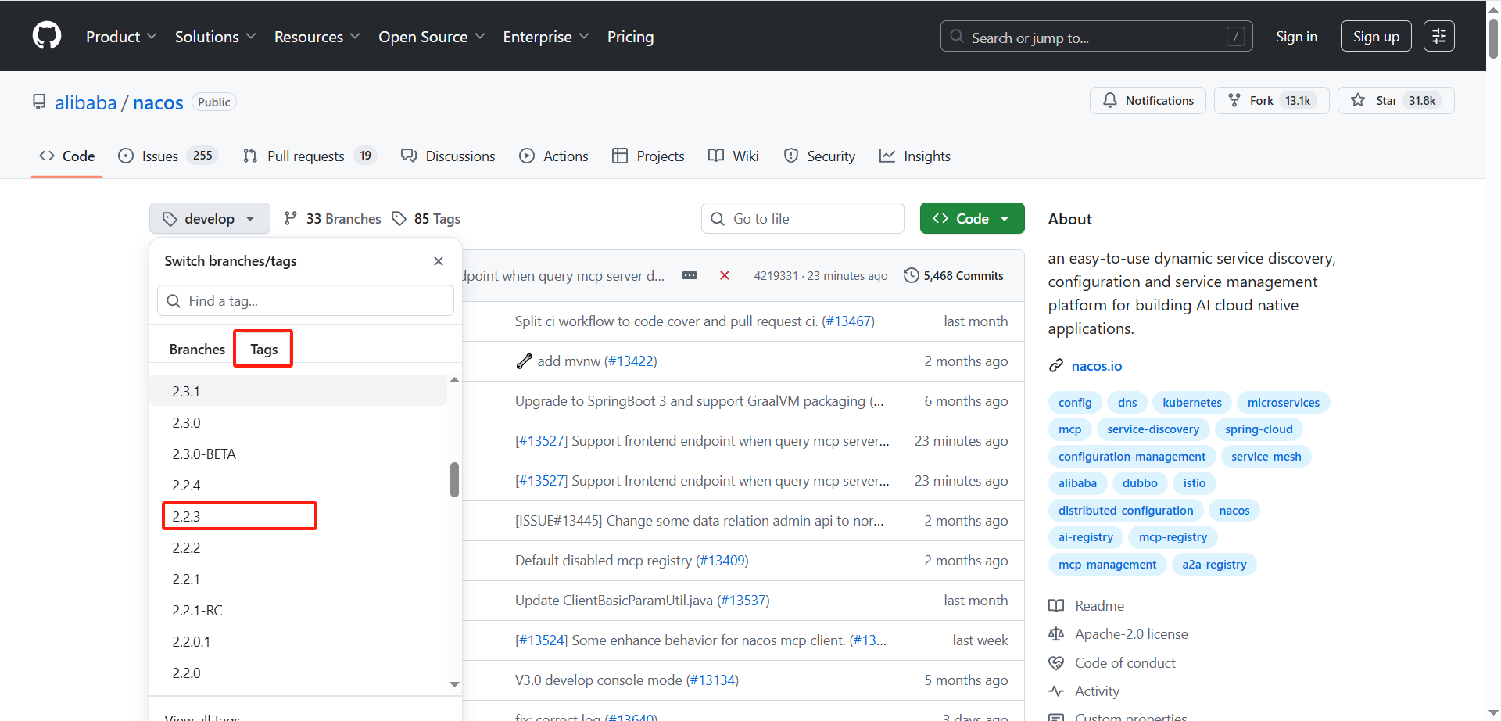This screenshot has height=721, width=1501.
Task: Open the Readme book icon link
Action: coord(1056,606)
